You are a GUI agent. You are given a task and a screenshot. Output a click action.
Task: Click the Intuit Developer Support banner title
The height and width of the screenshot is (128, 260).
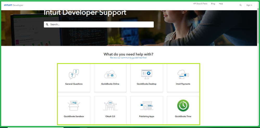tap(85, 13)
